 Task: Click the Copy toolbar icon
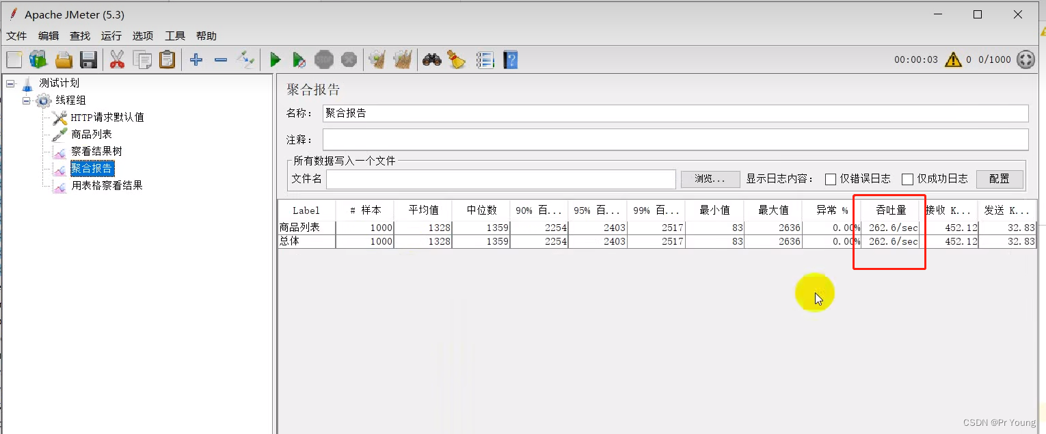coord(142,60)
